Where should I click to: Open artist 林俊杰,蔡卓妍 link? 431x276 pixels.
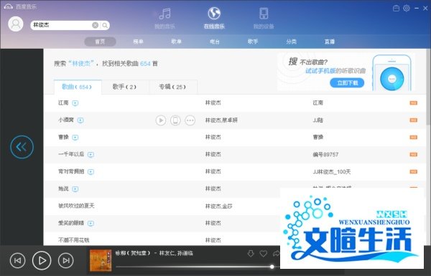[221, 120]
